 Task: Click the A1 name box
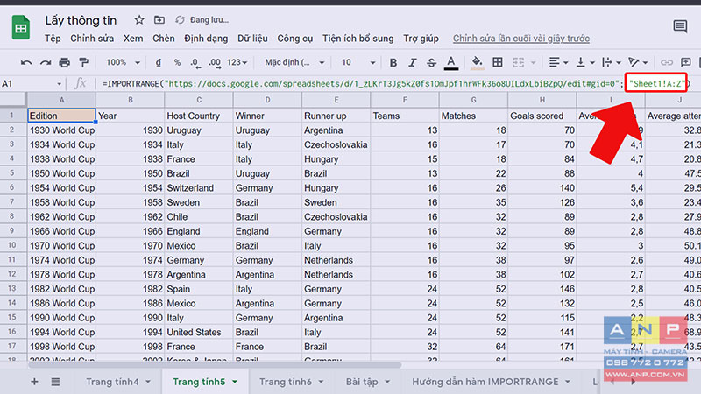pos(32,83)
